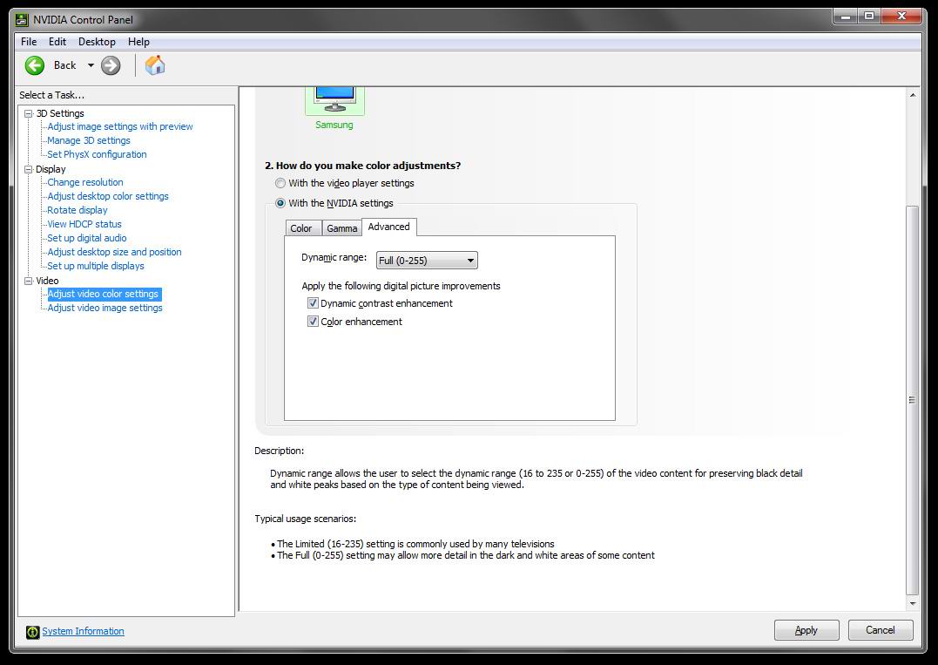Collapse the Display tree node
938x665 pixels.
click(29, 169)
